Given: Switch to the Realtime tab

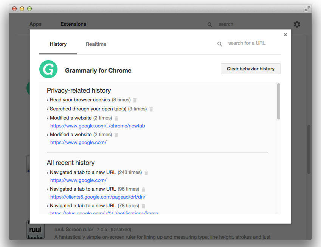Looking at the screenshot, I should tap(96, 44).
